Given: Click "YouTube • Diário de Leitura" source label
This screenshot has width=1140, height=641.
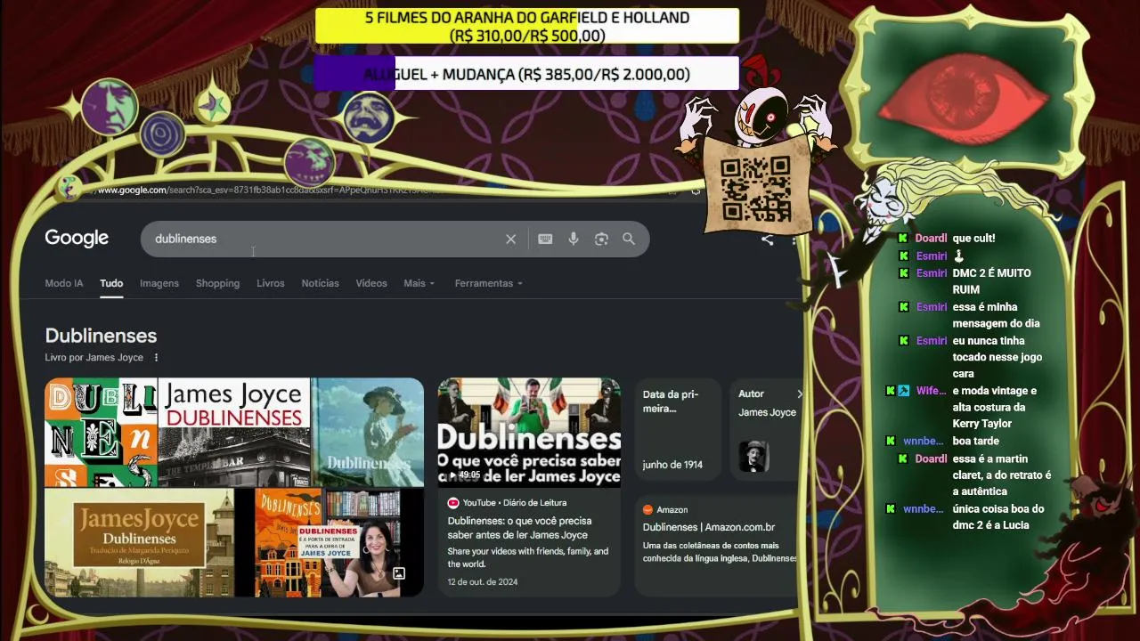Looking at the screenshot, I should (x=515, y=503).
